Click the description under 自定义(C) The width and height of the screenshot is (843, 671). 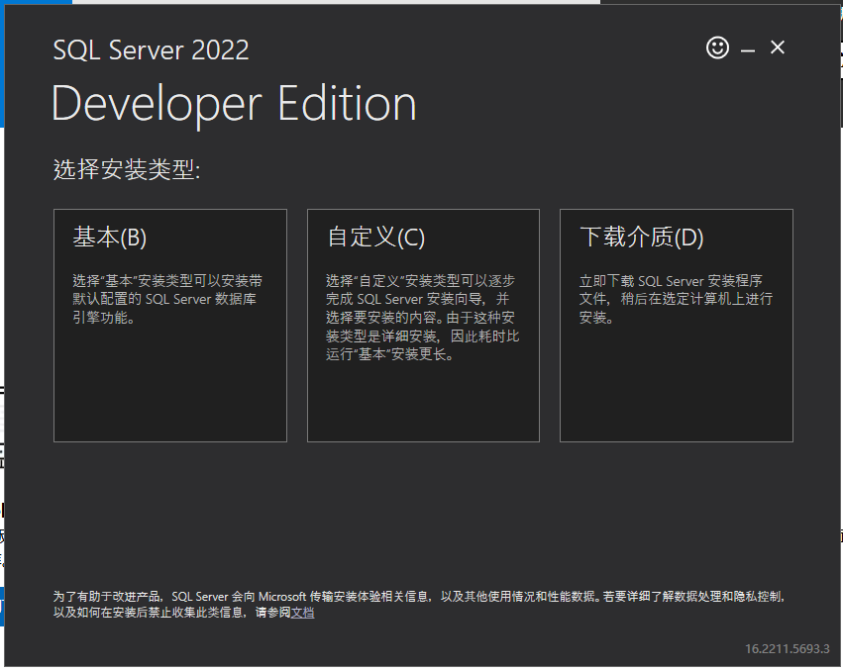click(422, 318)
